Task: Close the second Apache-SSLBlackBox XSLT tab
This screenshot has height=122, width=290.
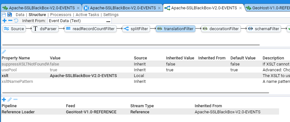Action: (x=159, y=8)
